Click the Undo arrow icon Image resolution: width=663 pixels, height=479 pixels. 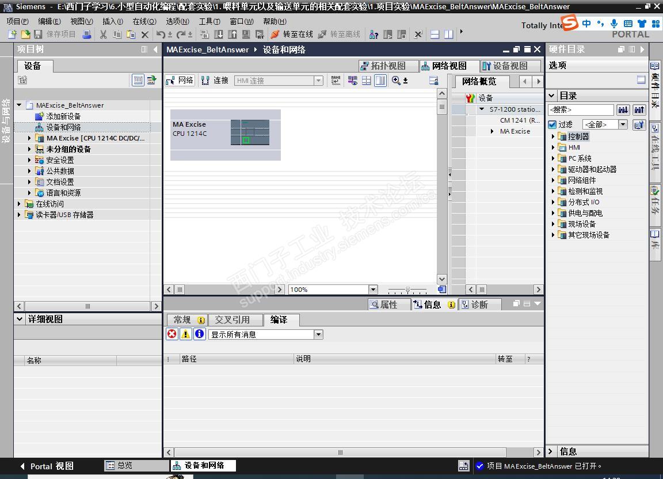click(x=161, y=35)
